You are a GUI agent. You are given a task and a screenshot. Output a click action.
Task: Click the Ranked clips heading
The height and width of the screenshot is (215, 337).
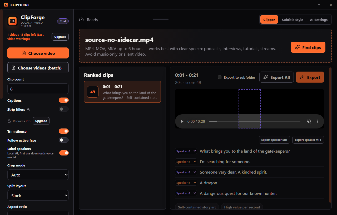coord(98,75)
